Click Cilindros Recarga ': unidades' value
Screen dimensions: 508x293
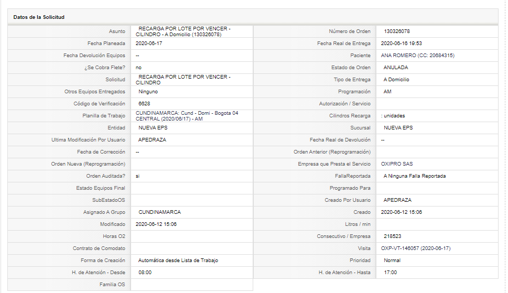pos(393,116)
